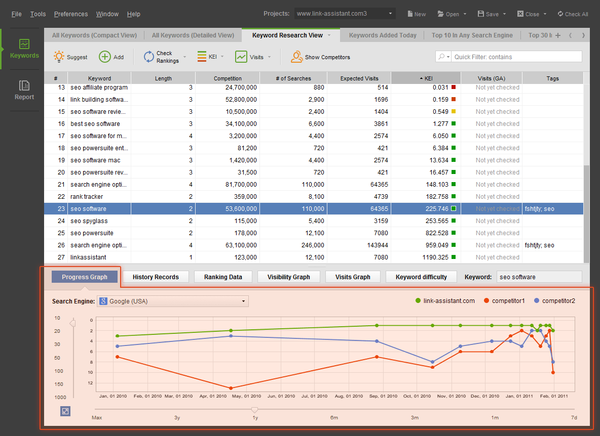This screenshot has width=600, height=436.
Task: Expand the progress graph to full size
Action: coord(65,411)
